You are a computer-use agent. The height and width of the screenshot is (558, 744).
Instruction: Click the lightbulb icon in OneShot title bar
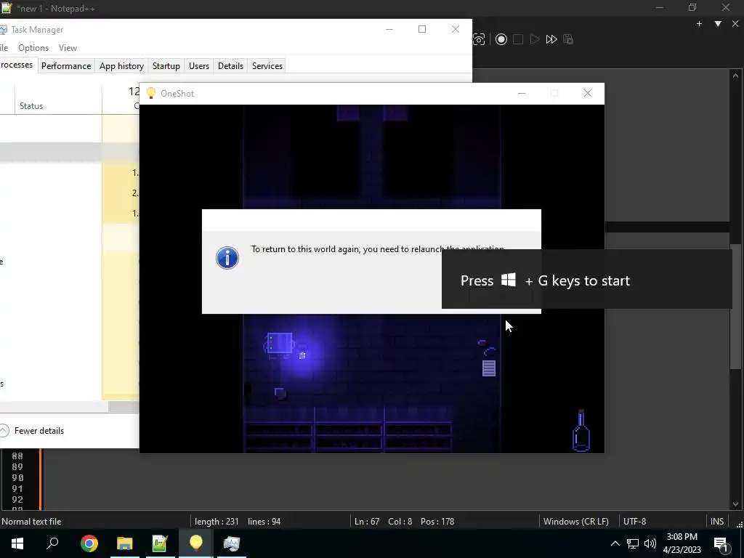pos(151,93)
